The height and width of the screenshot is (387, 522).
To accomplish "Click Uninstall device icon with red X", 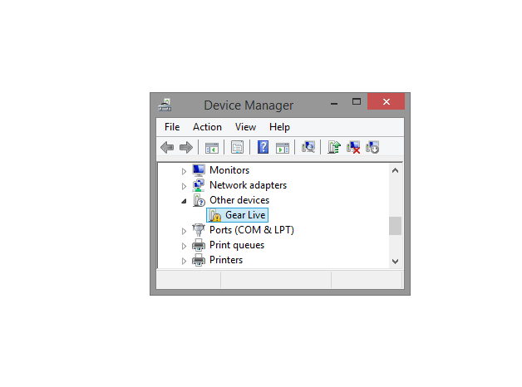I will coord(353,147).
